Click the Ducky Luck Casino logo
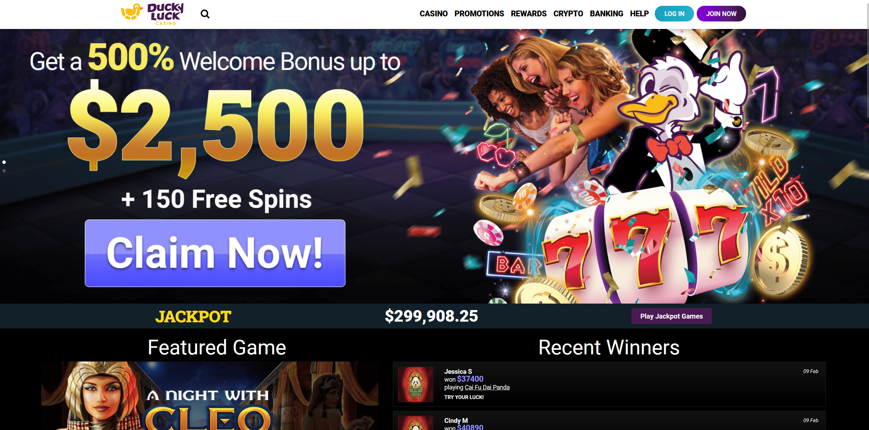Viewport: 869px width, 430px height. [x=153, y=14]
